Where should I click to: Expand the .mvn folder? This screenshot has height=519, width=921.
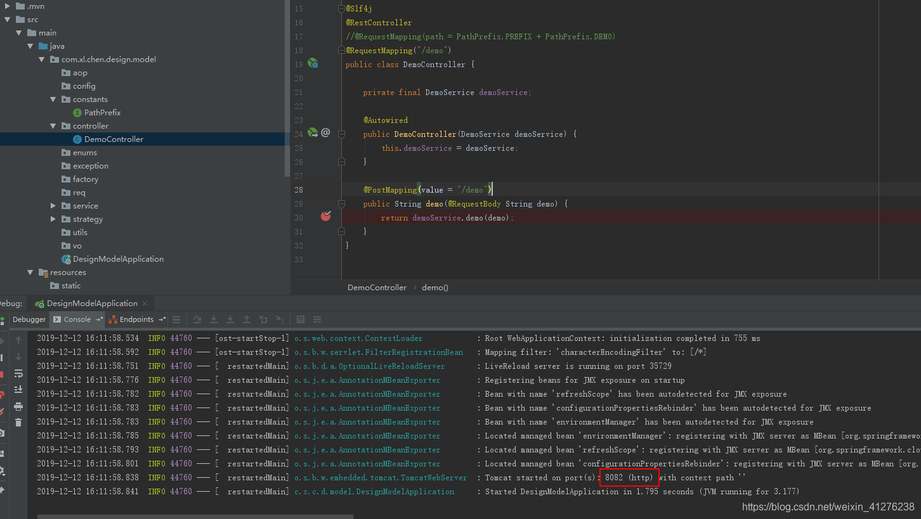[x=8, y=6]
